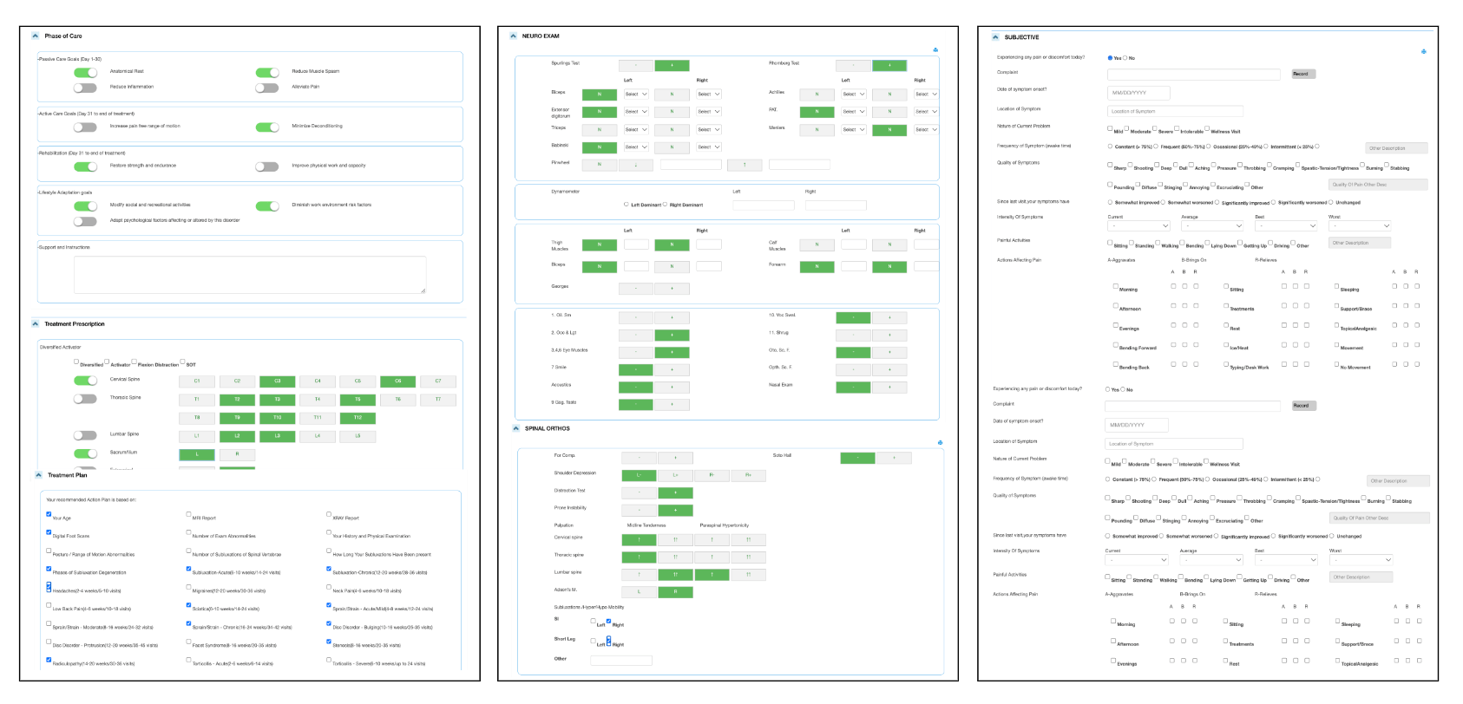Collapse the SUBJECTIVE section chevron
Screen dimensions: 1463x704
[995, 37]
